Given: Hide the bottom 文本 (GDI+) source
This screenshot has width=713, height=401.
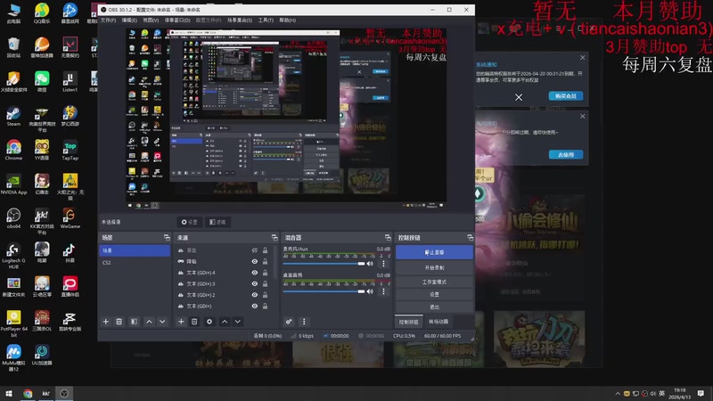Looking at the screenshot, I should pyautogui.click(x=255, y=306).
